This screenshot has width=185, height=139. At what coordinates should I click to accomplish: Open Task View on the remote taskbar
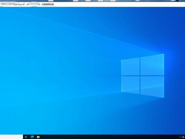coord(26,137)
